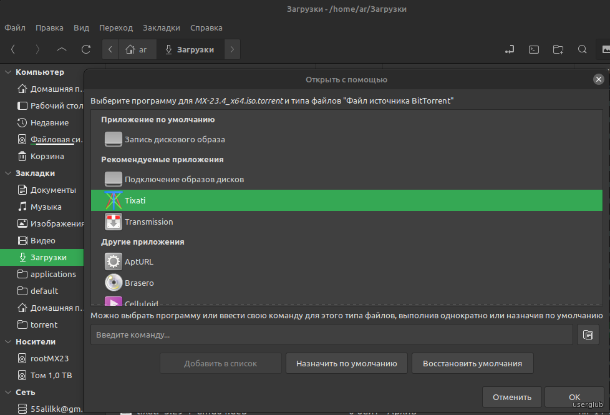Image resolution: width=610 pixels, height=415 pixels.
Task: Open the Вид menu
Action: pyautogui.click(x=81, y=27)
